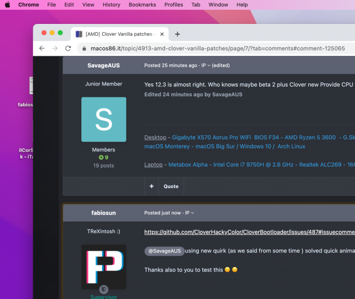Open the 'Posted just now' permalink
The width and height of the screenshot is (355, 299).
pos(162,213)
